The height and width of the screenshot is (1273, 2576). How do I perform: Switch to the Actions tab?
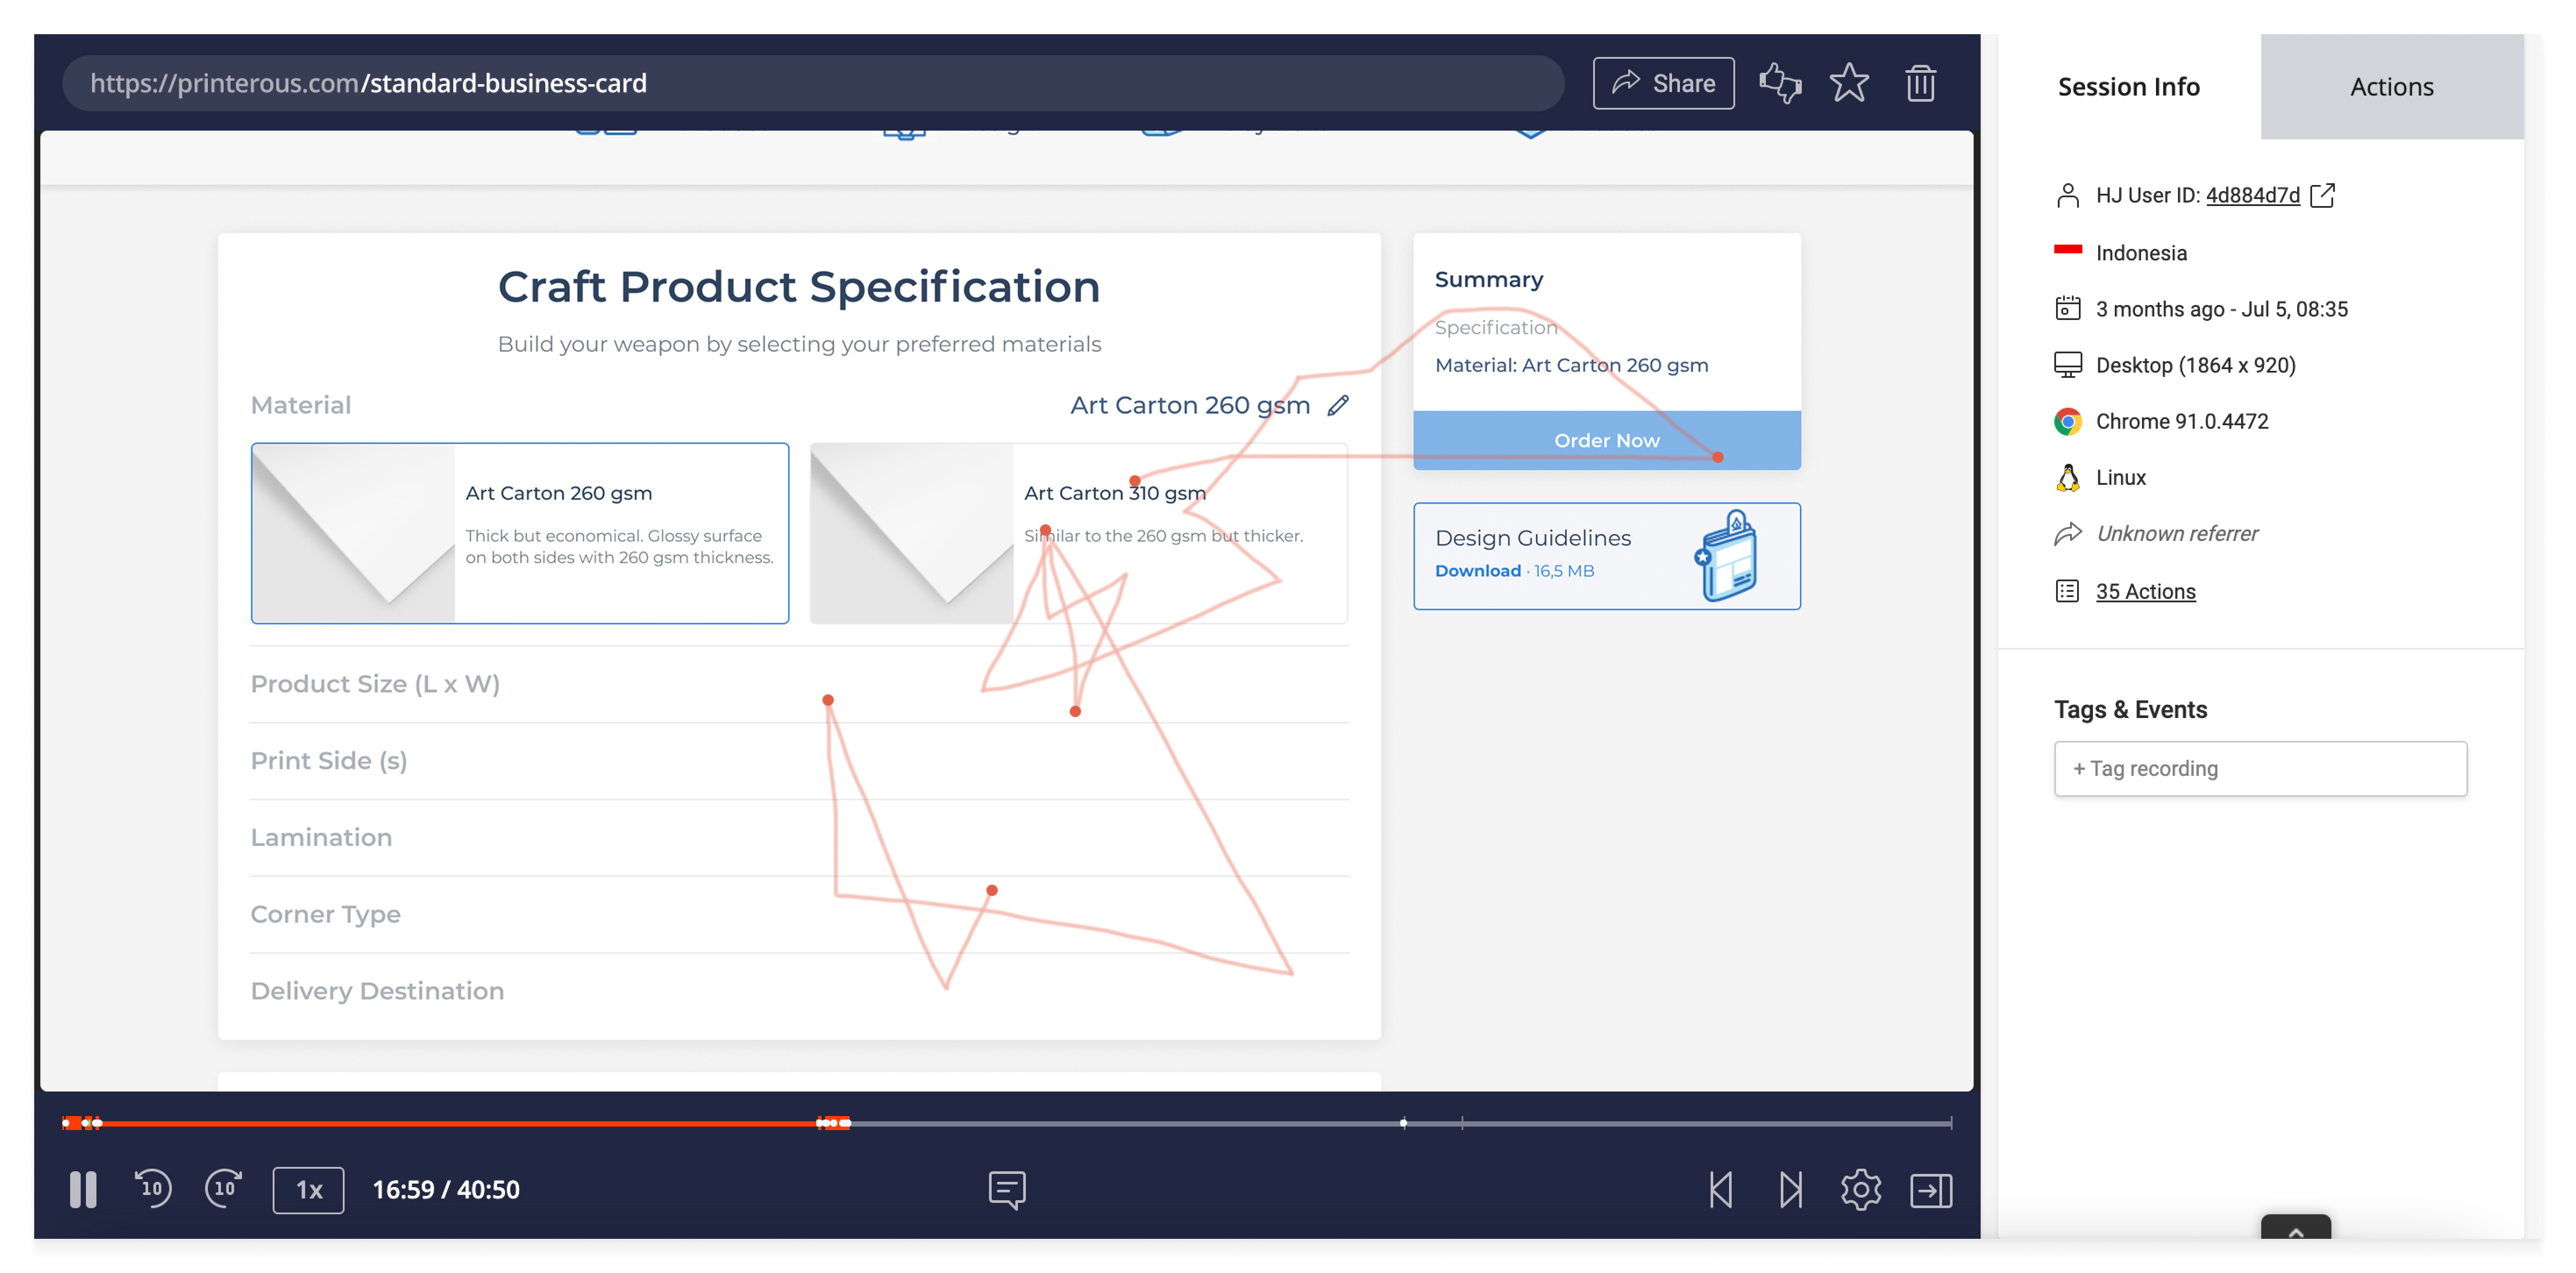click(2391, 87)
